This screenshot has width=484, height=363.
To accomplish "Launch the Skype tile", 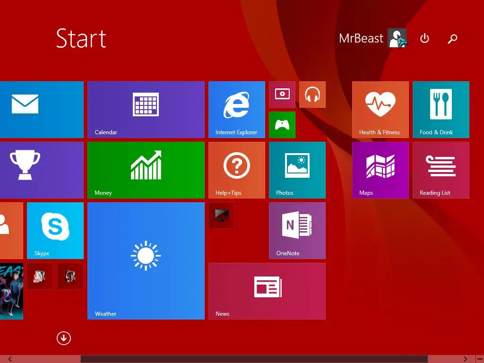I will (x=55, y=231).
